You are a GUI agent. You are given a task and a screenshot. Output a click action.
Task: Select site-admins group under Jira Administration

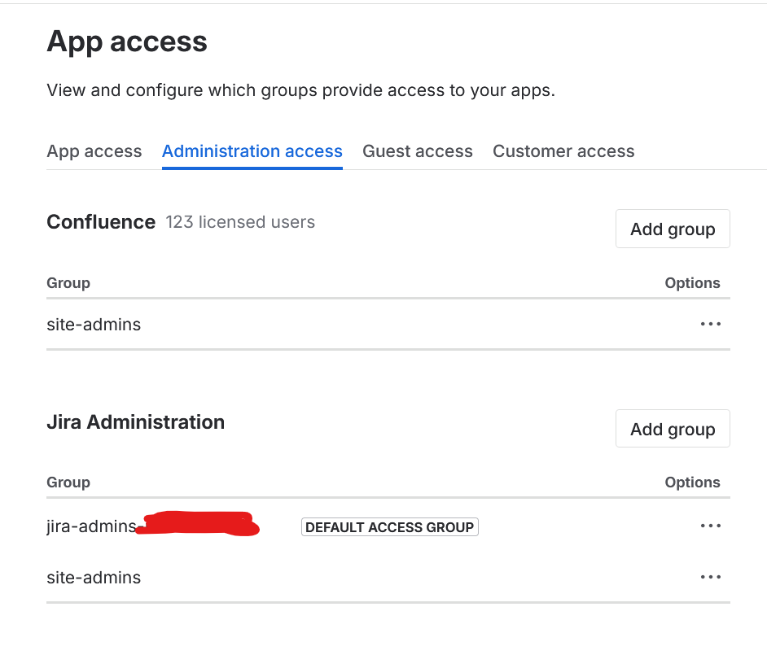click(x=94, y=578)
